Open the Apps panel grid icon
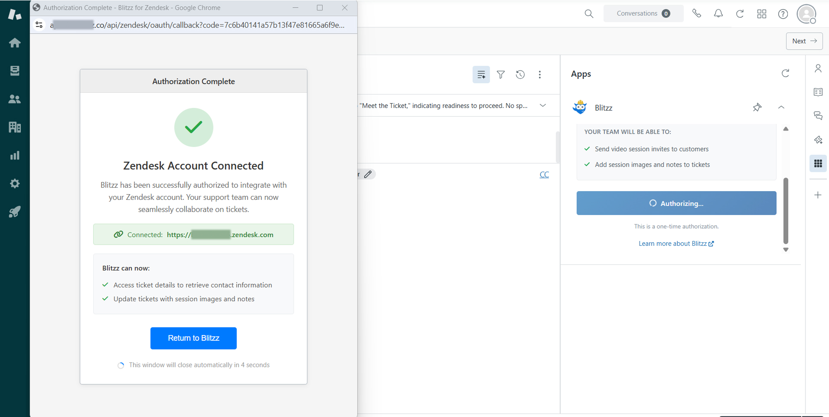This screenshot has width=829, height=417. pos(818,163)
